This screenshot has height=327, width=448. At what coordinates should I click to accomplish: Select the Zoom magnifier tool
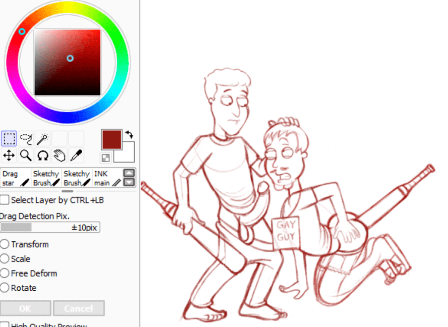26,155
